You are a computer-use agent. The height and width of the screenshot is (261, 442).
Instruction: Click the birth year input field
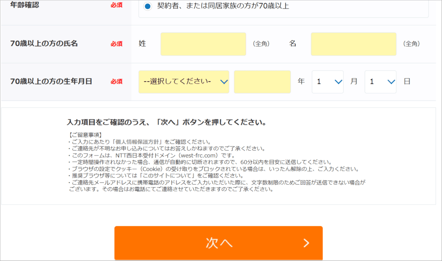(262, 81)
